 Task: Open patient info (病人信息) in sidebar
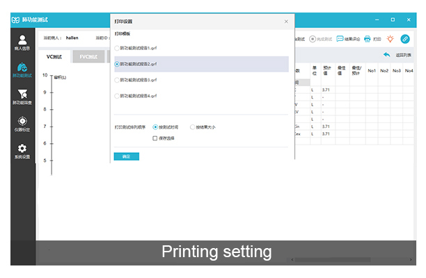(22, 42)
